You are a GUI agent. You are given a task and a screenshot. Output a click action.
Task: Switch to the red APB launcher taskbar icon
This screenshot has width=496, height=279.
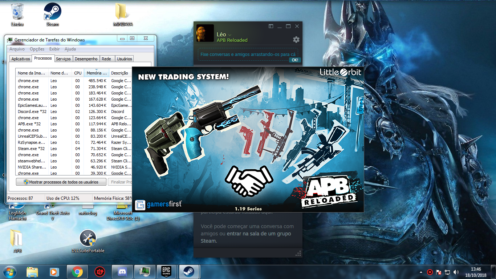(99, 272)
